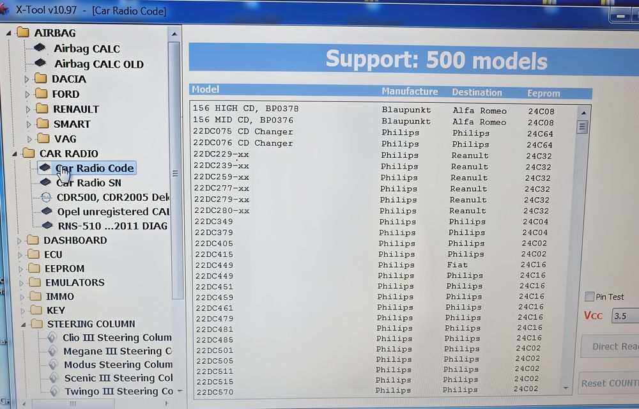
Task: Click the Airbag CALC OLD chip icon
Action: [x=40, y=63]
